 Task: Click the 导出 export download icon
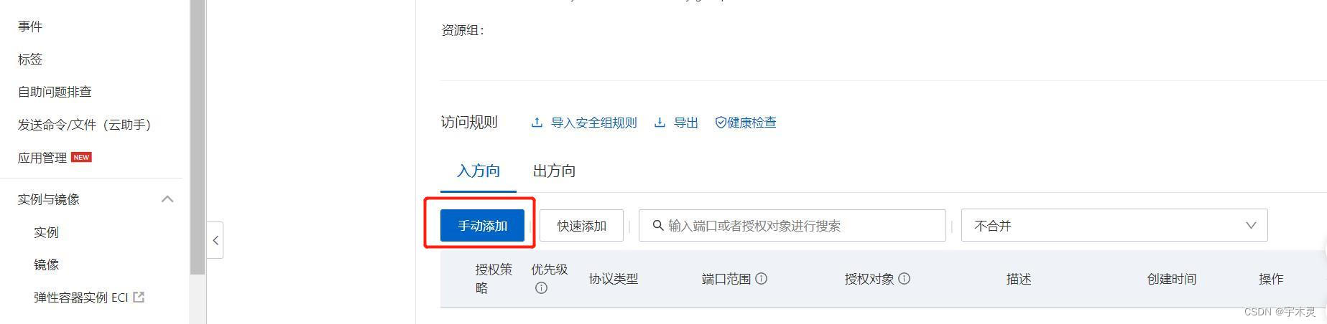[x=660, y=123]
